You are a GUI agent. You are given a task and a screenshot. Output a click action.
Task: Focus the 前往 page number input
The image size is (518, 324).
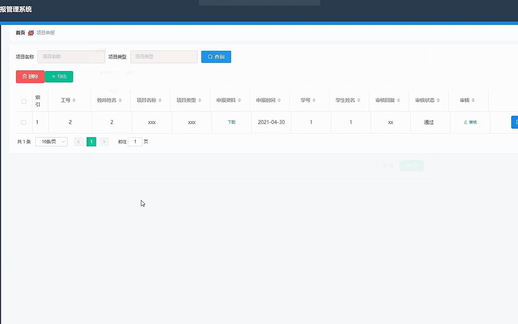pyautogui.click(x=135, y=142)
